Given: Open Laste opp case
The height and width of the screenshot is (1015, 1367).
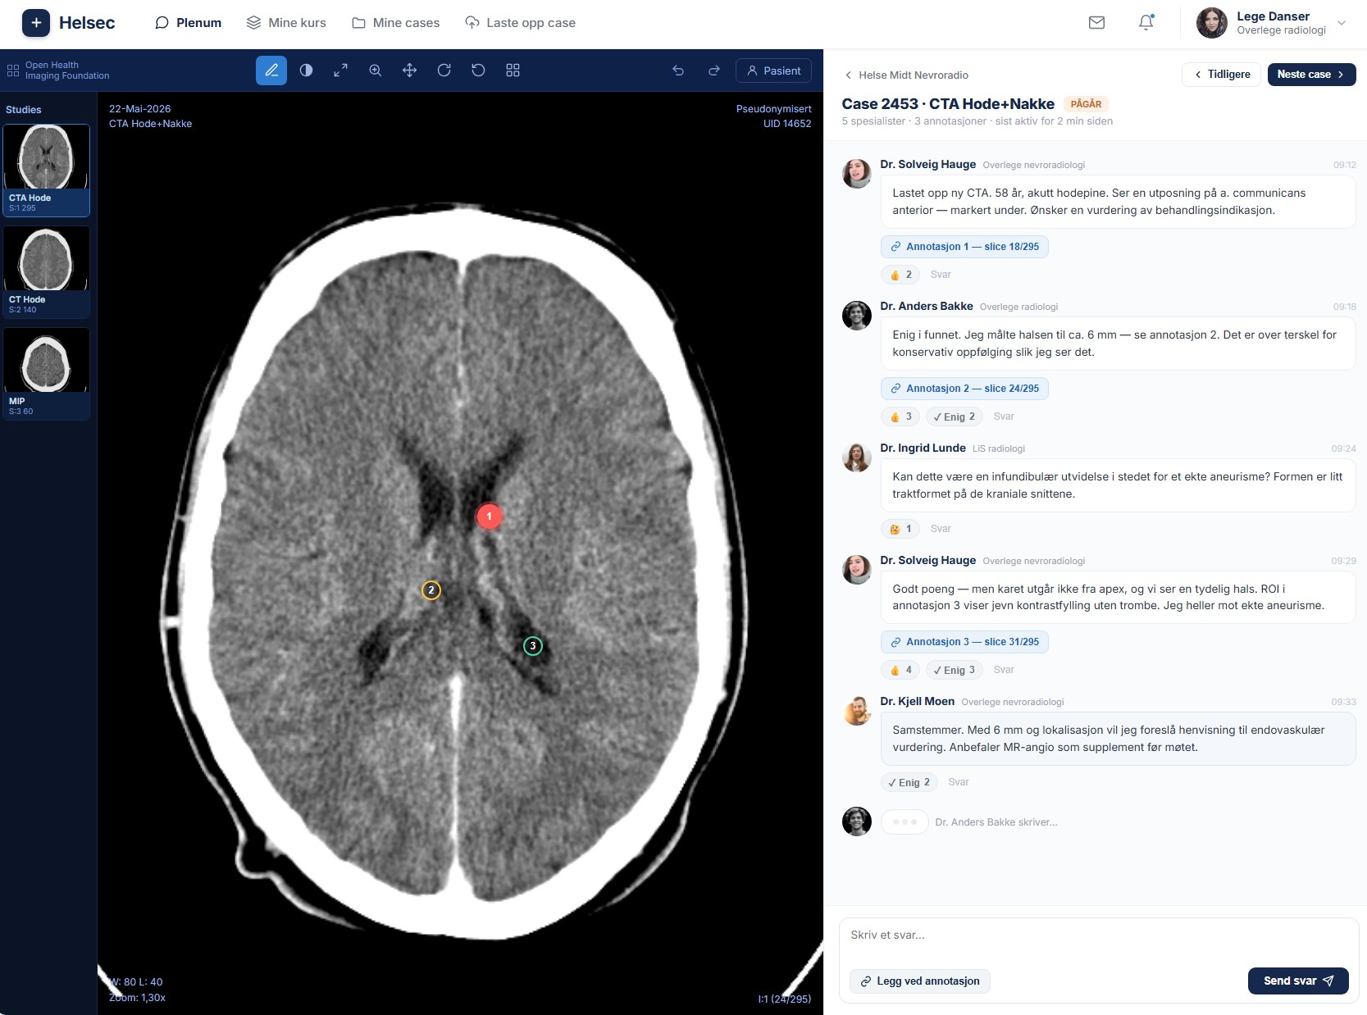Looking at the screenshot, I should [x=520, y=23].
